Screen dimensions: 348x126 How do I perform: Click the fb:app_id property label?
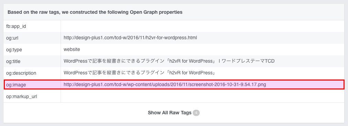(16, 27)
